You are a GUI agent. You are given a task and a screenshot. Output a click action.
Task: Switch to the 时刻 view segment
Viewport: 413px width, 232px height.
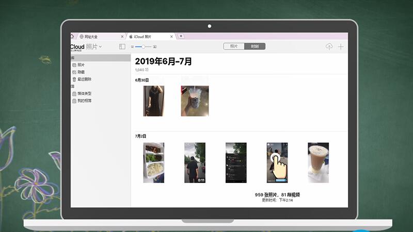pos(255,46)
